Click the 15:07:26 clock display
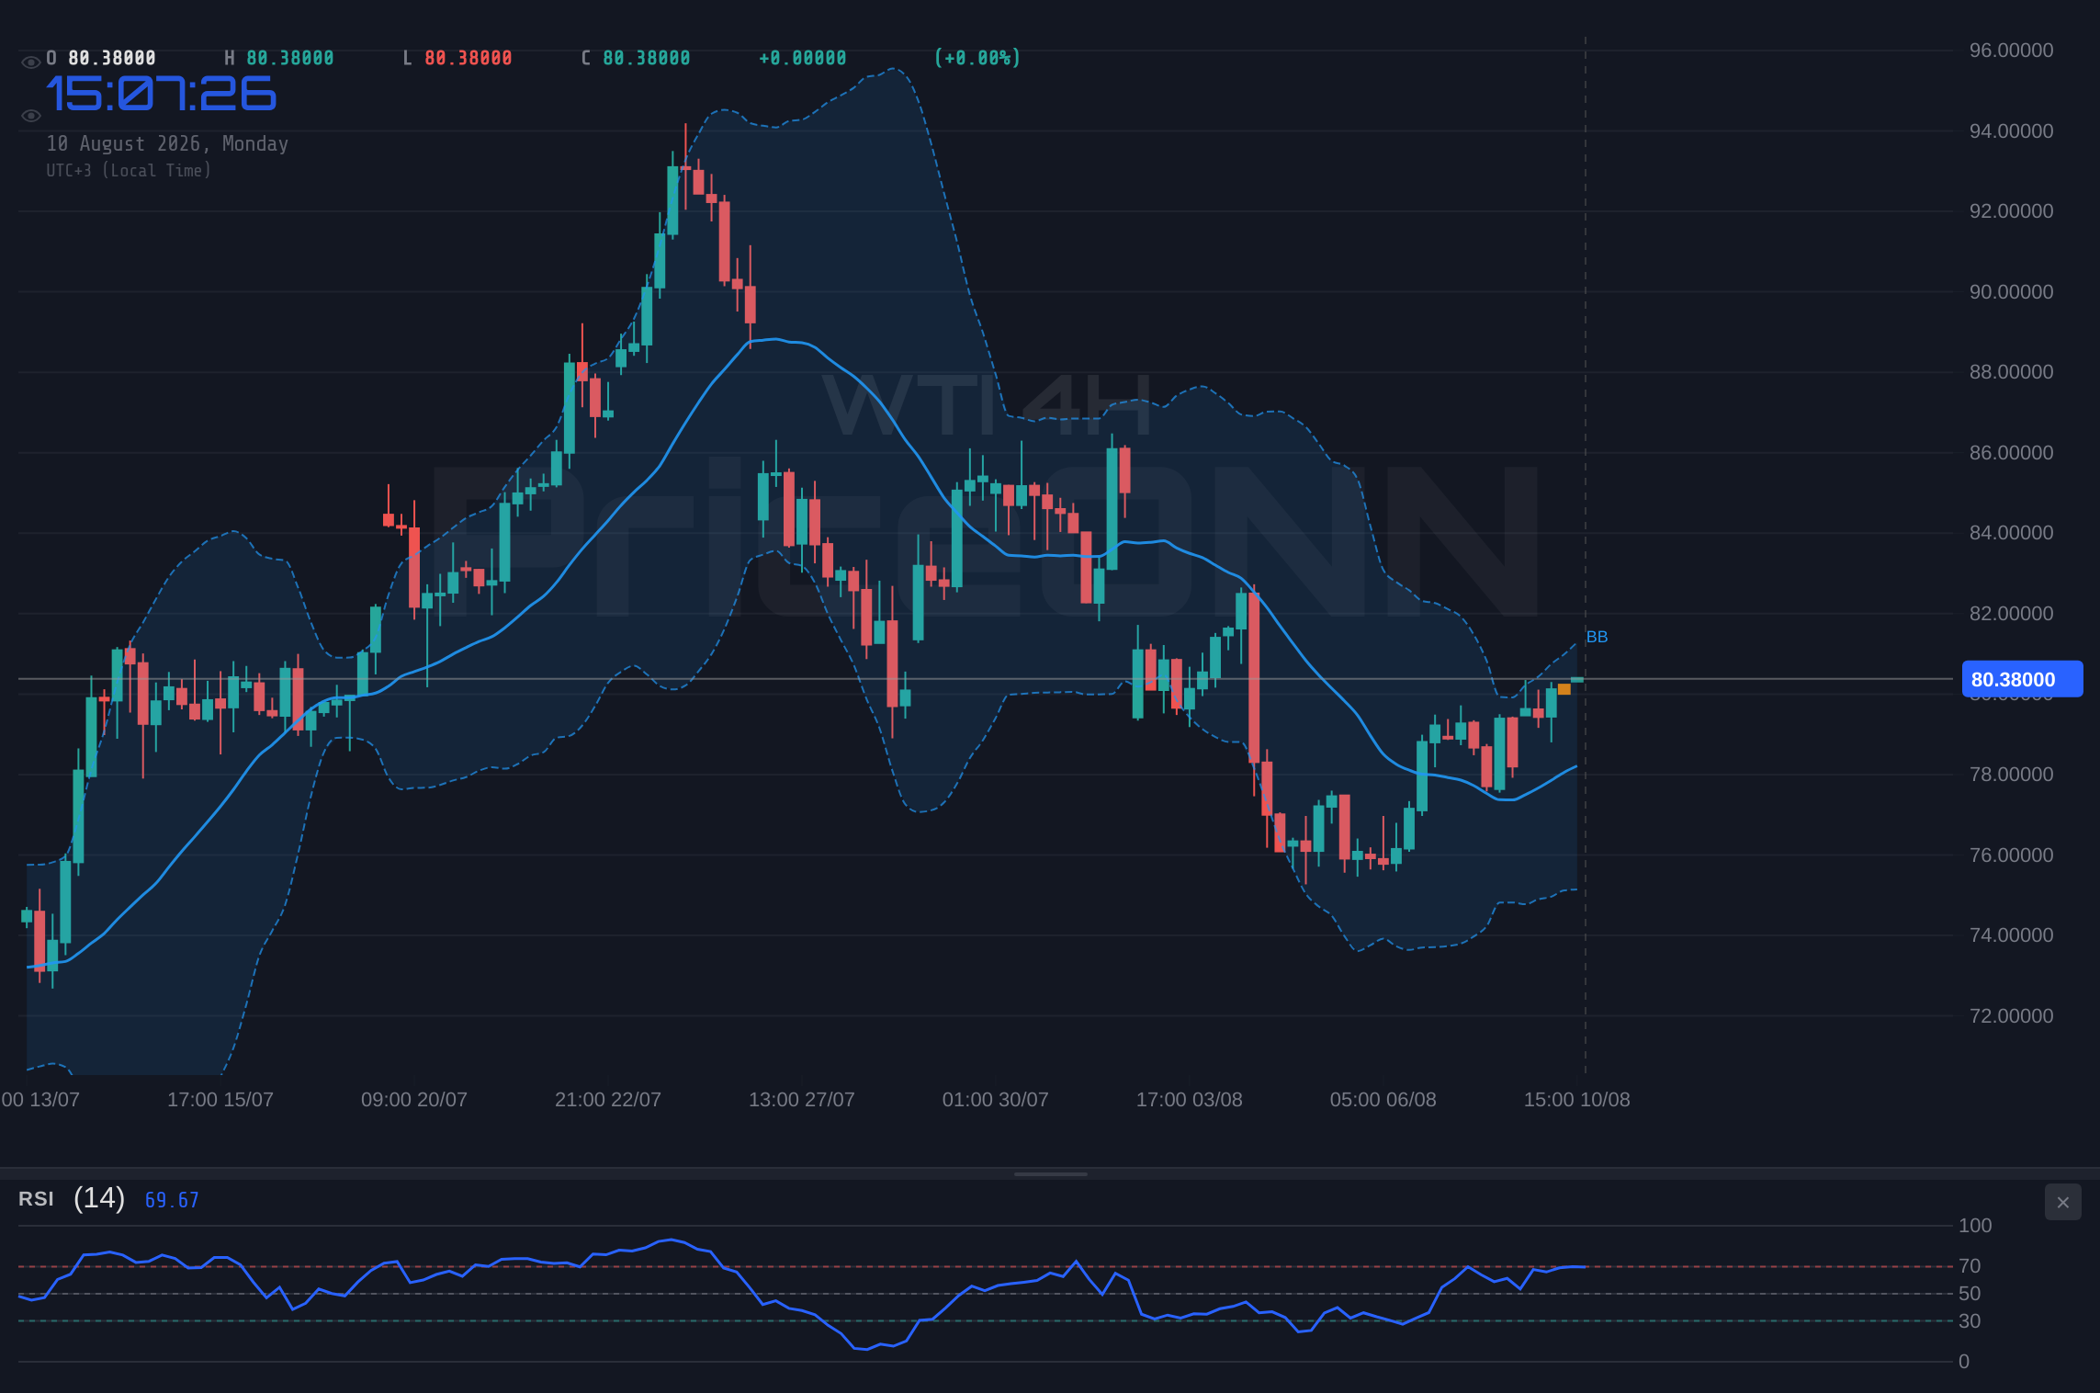Image resolution: width=2100 pixels, height=1393 pixels. (x=161, y=94)
